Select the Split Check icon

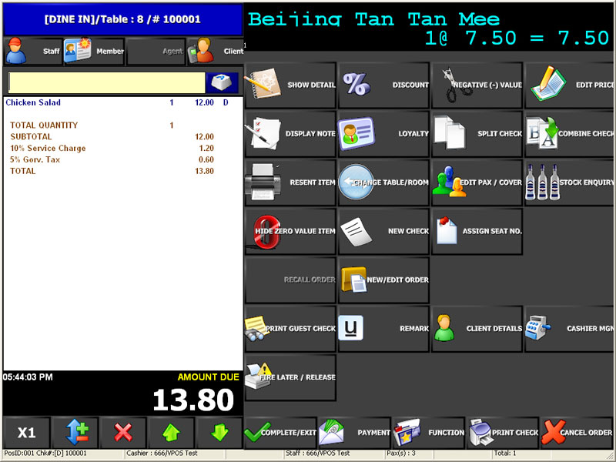pos(450,133)
